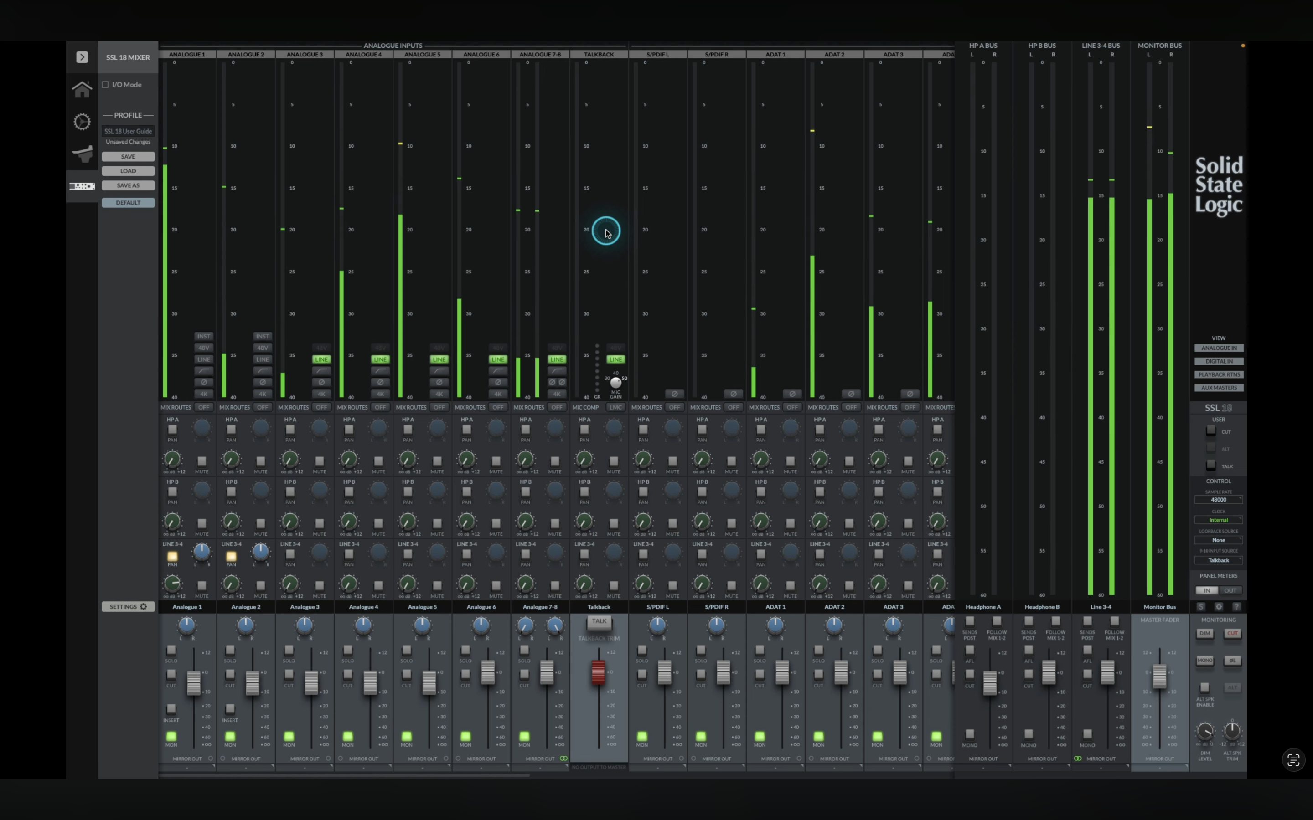The height and width of the screenshot is (820, 1313).
Task: Open the Clock dropdown showing Internal
Action: pyautogui.click(x=1219, y=519)
